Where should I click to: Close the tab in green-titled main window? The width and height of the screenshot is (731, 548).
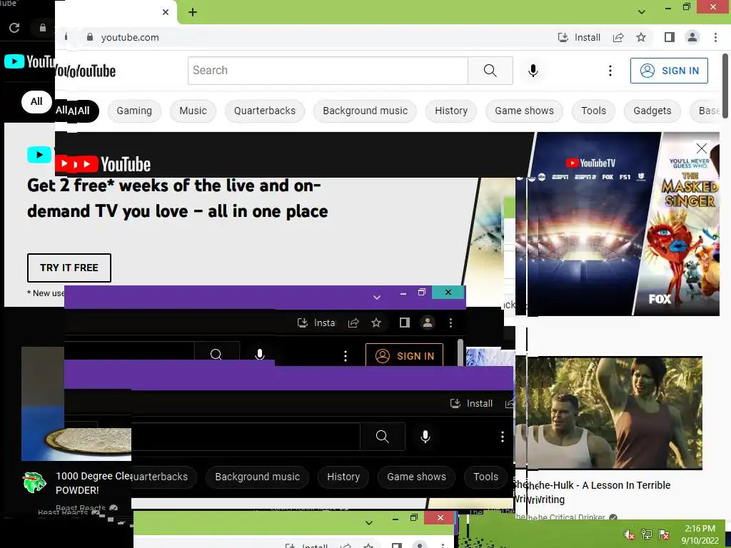166,12
